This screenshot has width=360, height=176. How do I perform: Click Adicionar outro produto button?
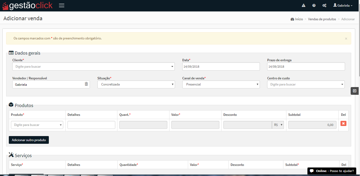click(29, 140)
